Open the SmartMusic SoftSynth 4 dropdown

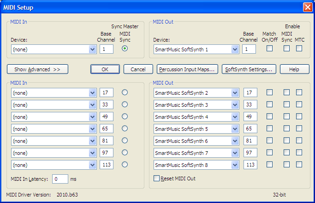(196, 117)
